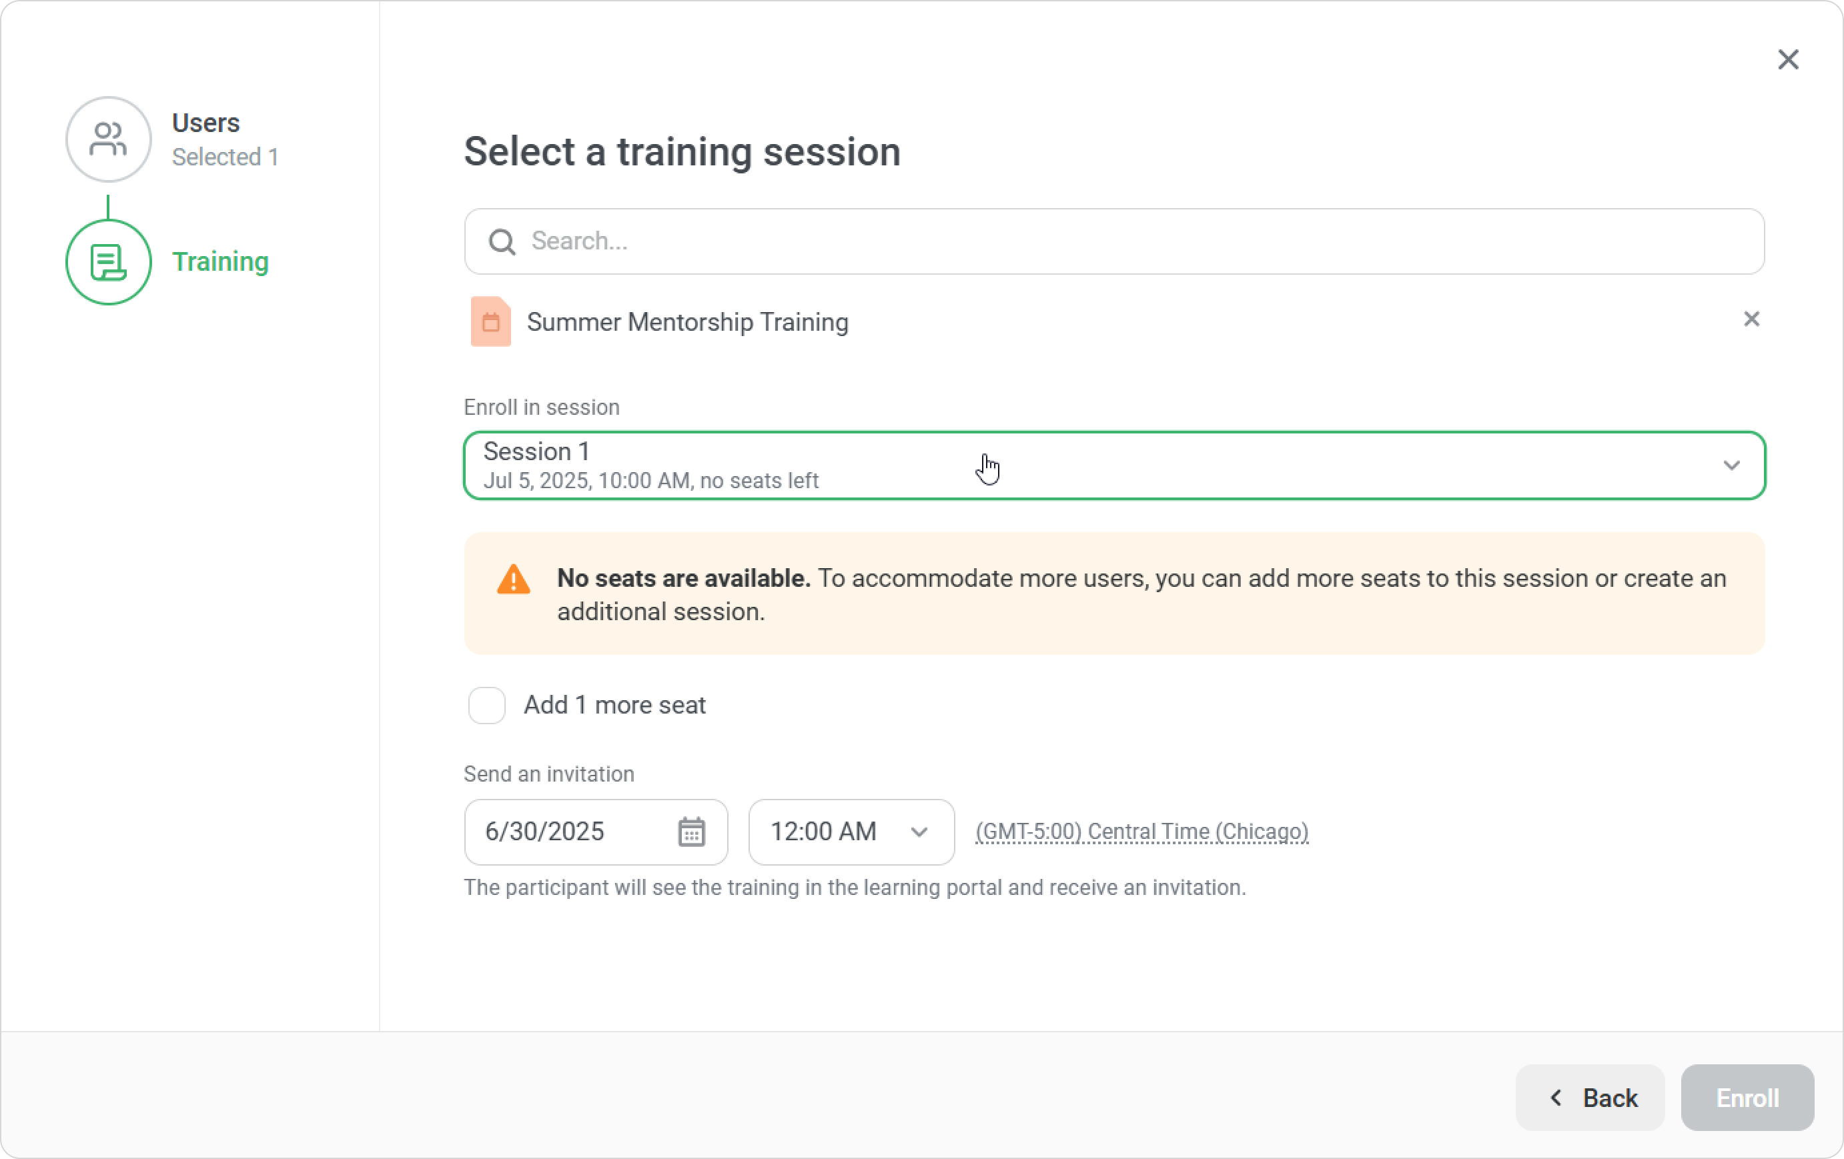Image resolution: width=1844 pixels, height=1159 pixels.
Task: Open the Central Time Chicago timezone link
Action: pos(1141,832)
